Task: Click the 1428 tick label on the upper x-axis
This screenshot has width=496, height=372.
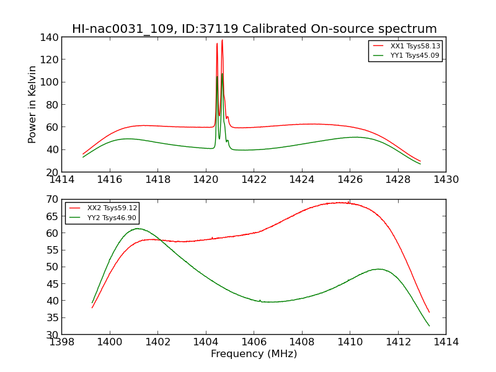Action: pyautogui.click(x=398, y=180)
